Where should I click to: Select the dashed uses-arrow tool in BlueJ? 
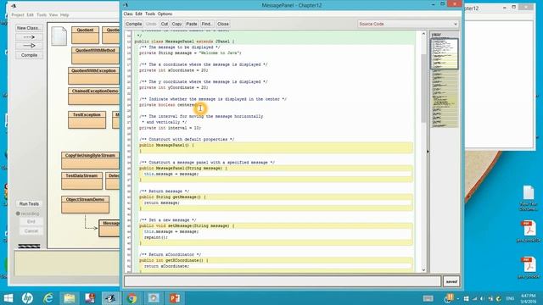[x=29, y=37]
